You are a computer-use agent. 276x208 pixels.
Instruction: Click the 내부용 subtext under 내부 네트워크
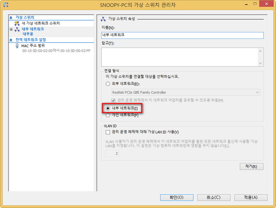pos(28,34)
